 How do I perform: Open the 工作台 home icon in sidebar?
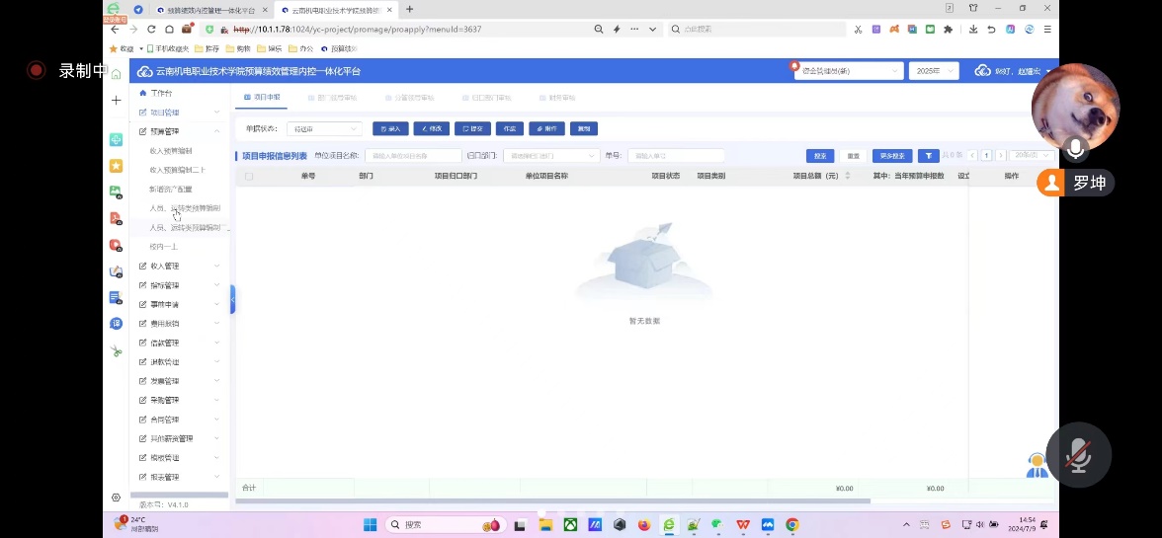click(x=143, y=93)
